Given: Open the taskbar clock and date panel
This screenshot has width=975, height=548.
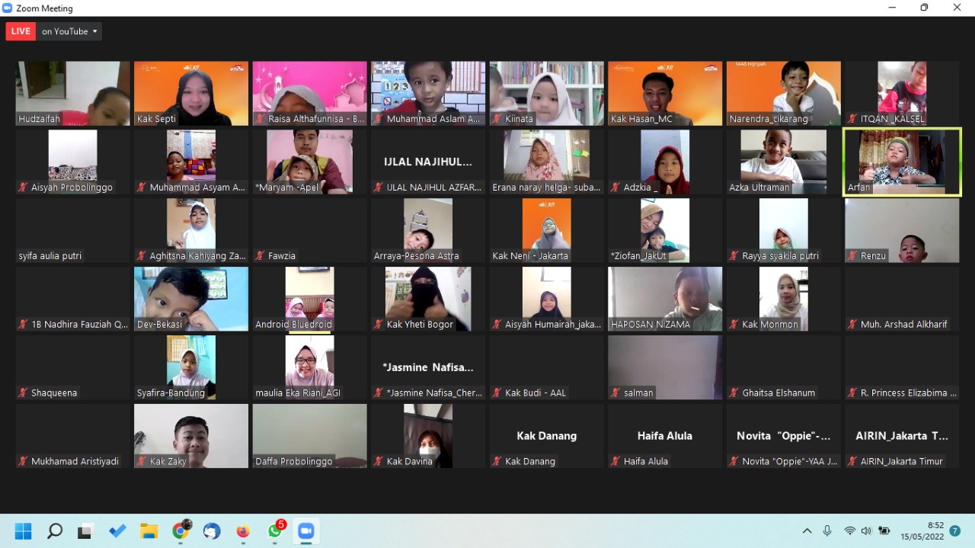Looking at the screenshot, I should point(922,531).
